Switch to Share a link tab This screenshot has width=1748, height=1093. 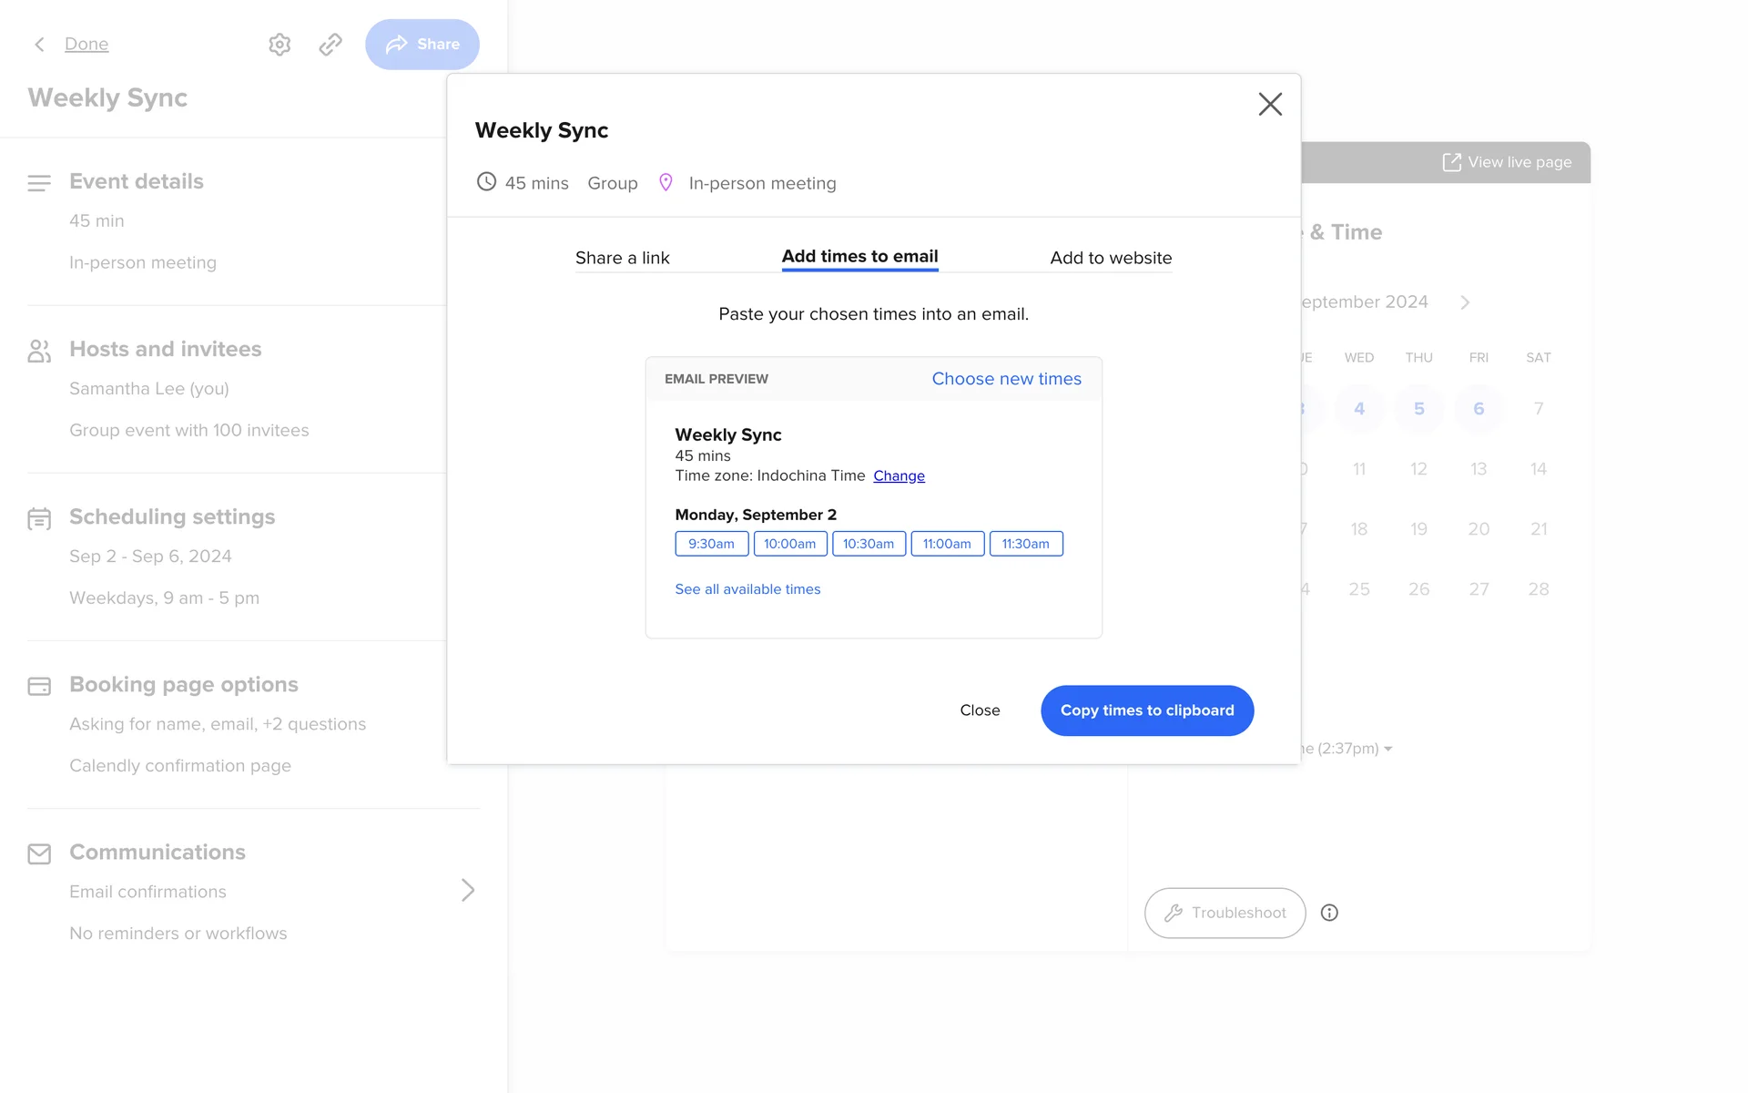point(622,258)
